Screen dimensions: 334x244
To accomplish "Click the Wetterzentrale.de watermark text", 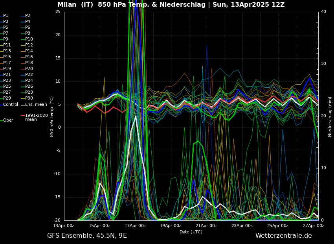I will click(283, 236).
